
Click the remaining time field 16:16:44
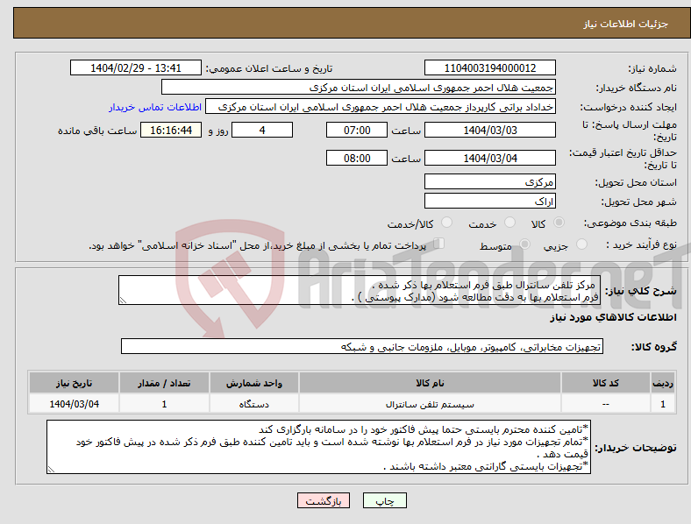tap(171, 130)
